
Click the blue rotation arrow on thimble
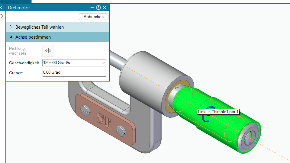point(208,114)
